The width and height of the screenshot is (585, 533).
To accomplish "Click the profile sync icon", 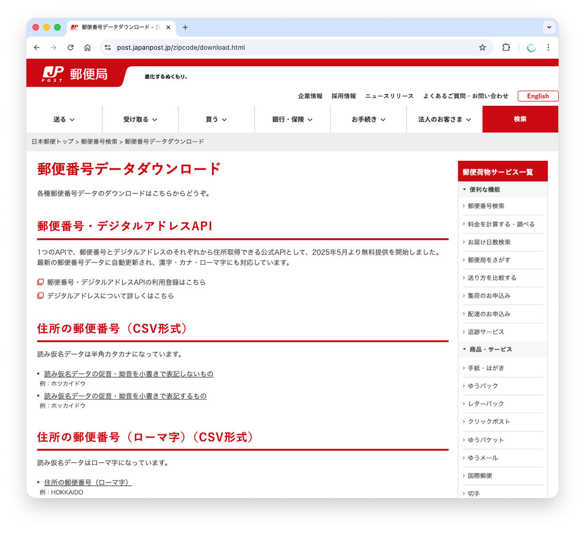I will (530, 47).
